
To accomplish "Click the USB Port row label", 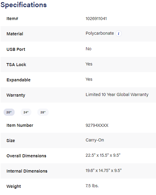I will pyautogui.click(x=16, y=49).
